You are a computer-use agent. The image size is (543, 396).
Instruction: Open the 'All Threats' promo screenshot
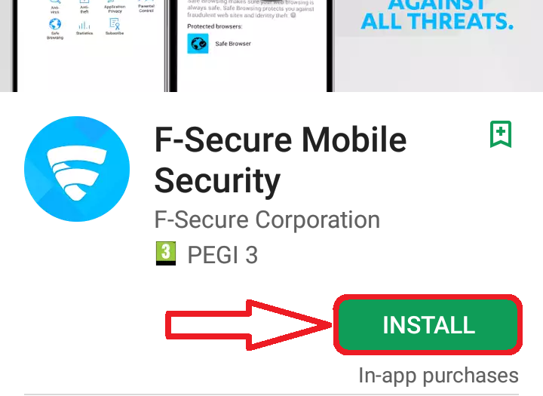(x=439, y=46)
